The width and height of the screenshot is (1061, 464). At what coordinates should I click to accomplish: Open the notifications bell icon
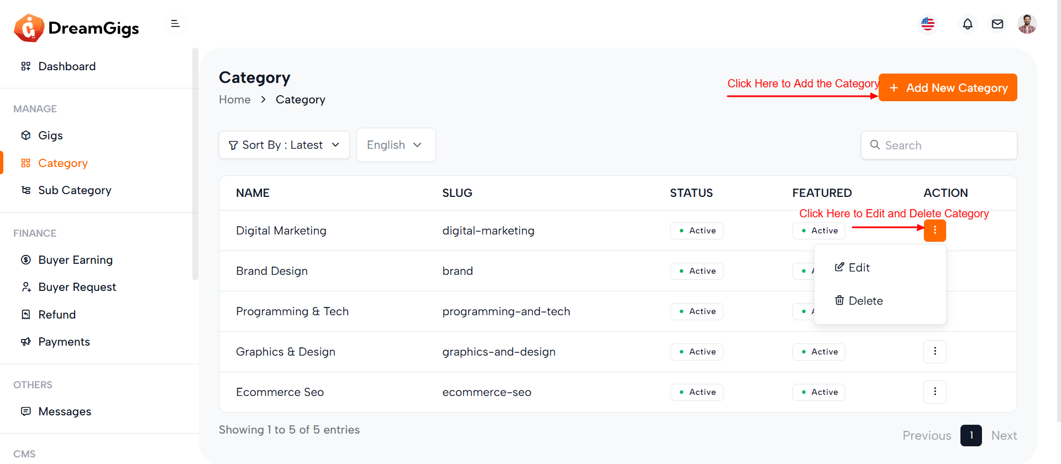point(967,24)
